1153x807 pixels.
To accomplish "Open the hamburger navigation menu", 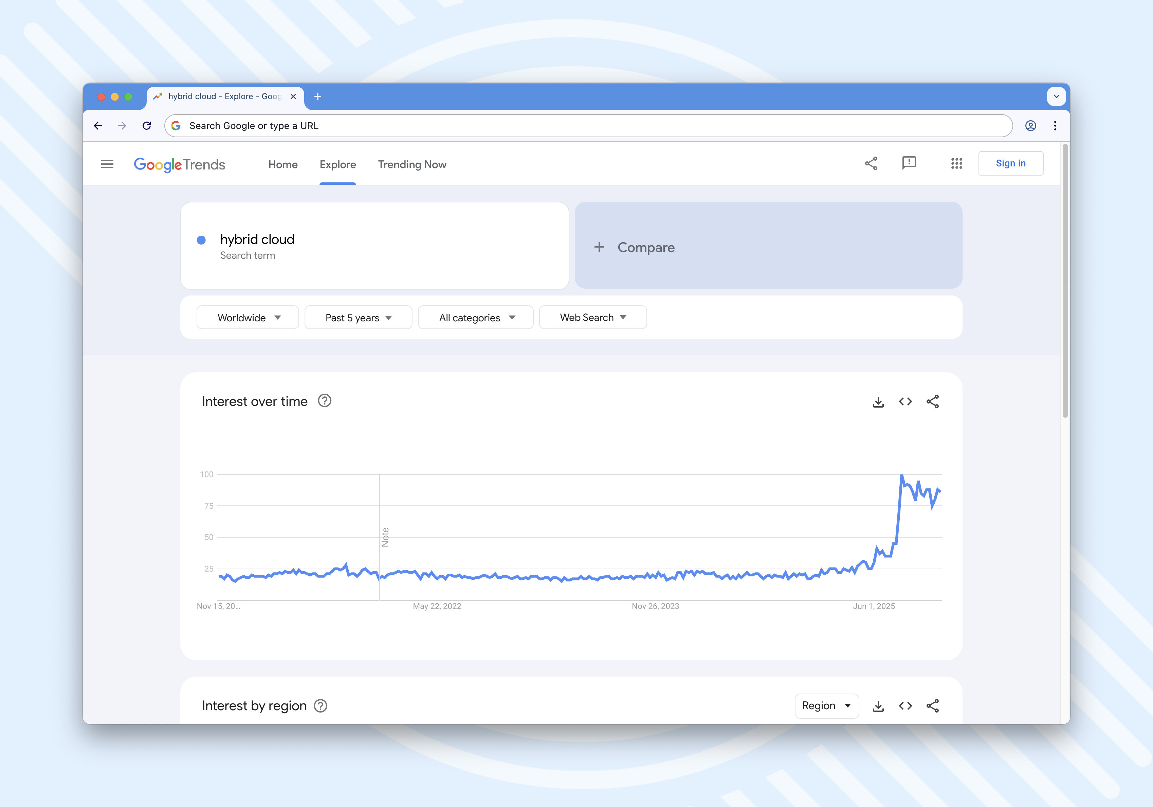I will click(107, 164).
